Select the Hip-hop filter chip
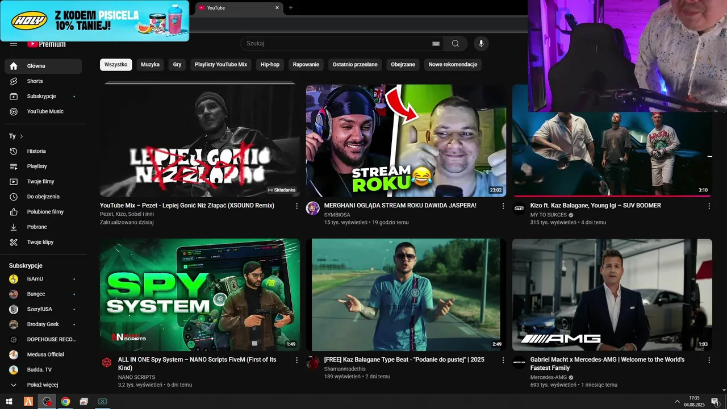The width and height of the screenshot is (727, 409). tap(270, 65)
